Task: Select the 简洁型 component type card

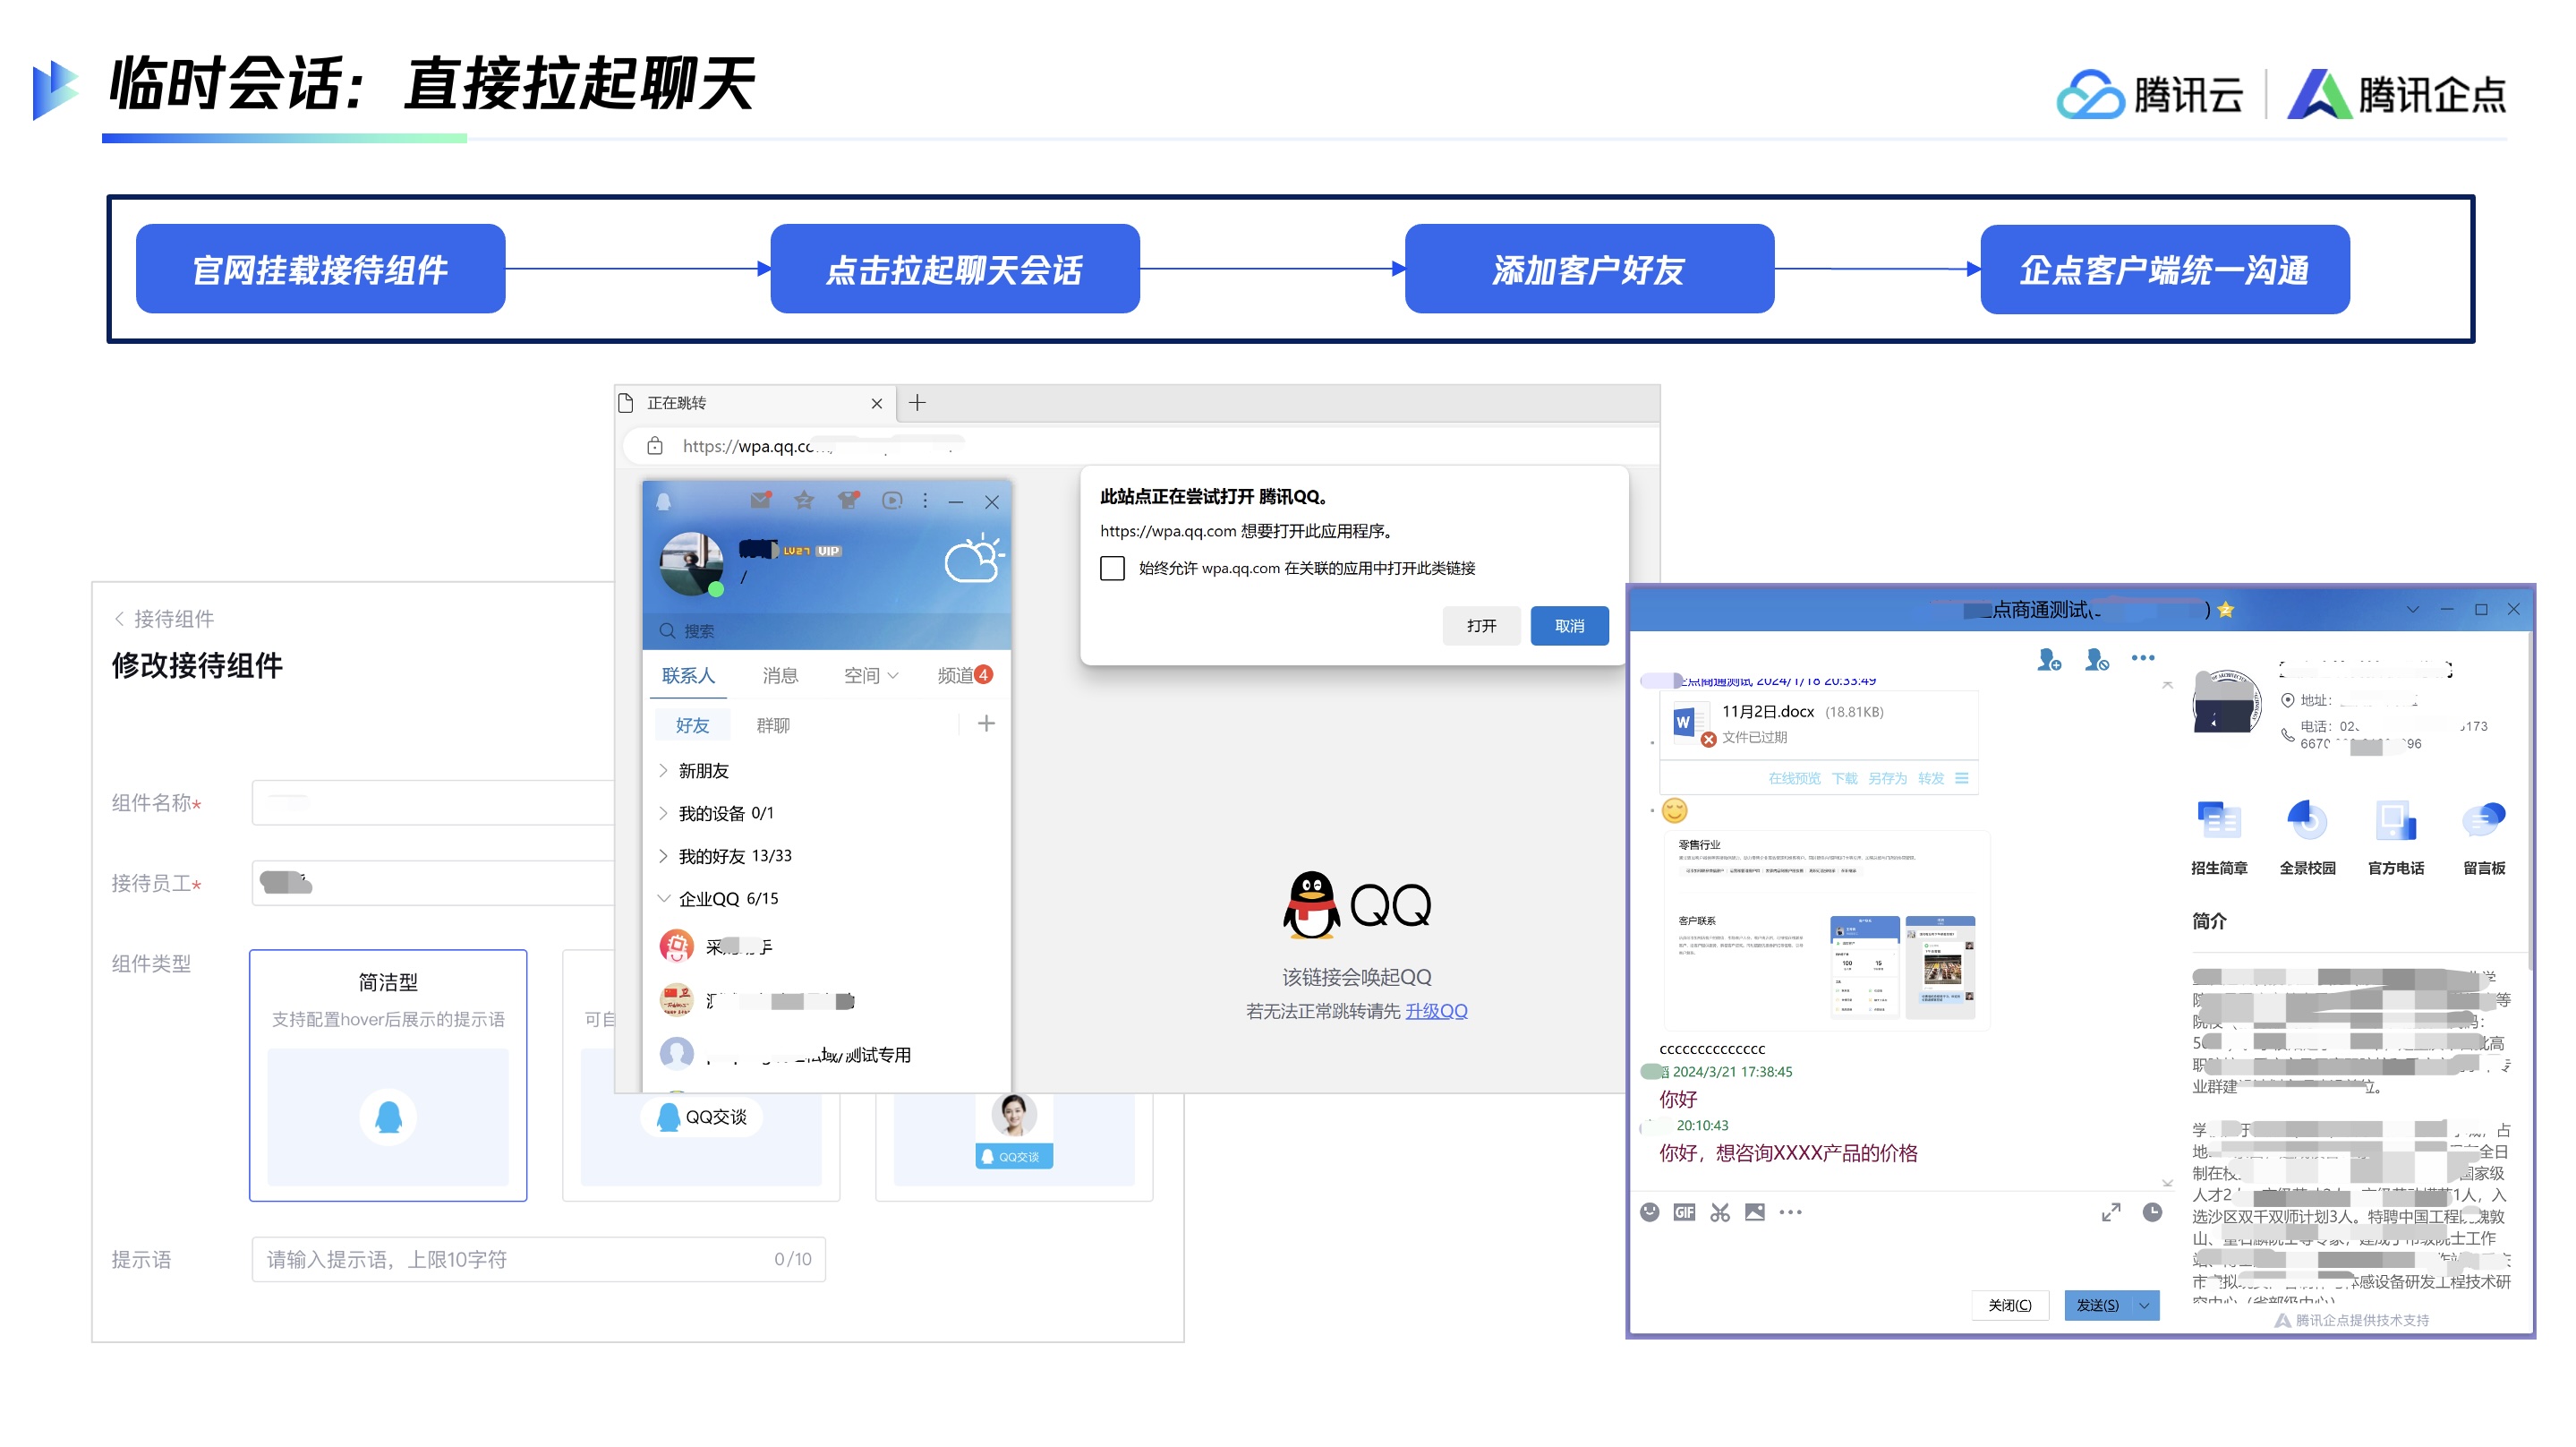Action: pos(388,1075)
